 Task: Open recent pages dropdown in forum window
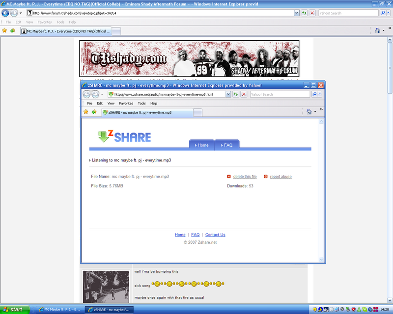pos(21,13)
